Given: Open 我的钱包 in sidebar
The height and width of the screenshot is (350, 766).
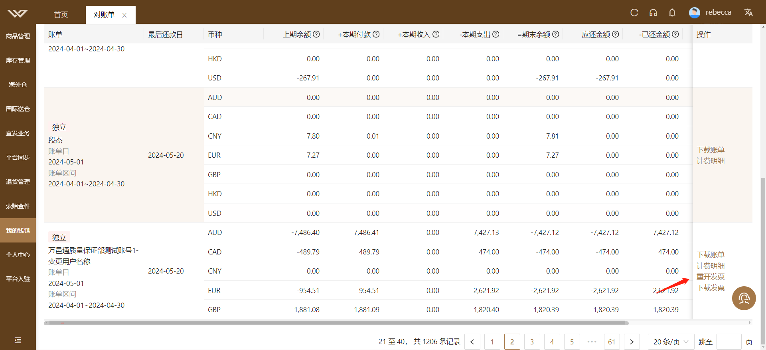Looking at the screenshot, I should [18, 231].
